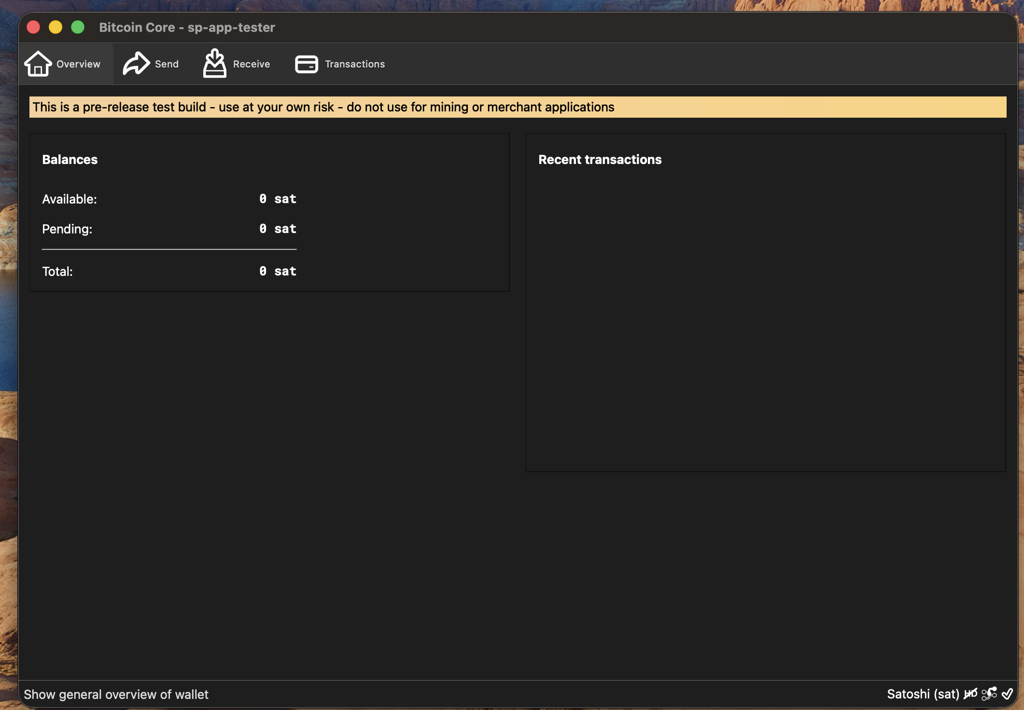
Task: Open the Satoshi (sat) unit selector
Action: (x=923, y=694)
